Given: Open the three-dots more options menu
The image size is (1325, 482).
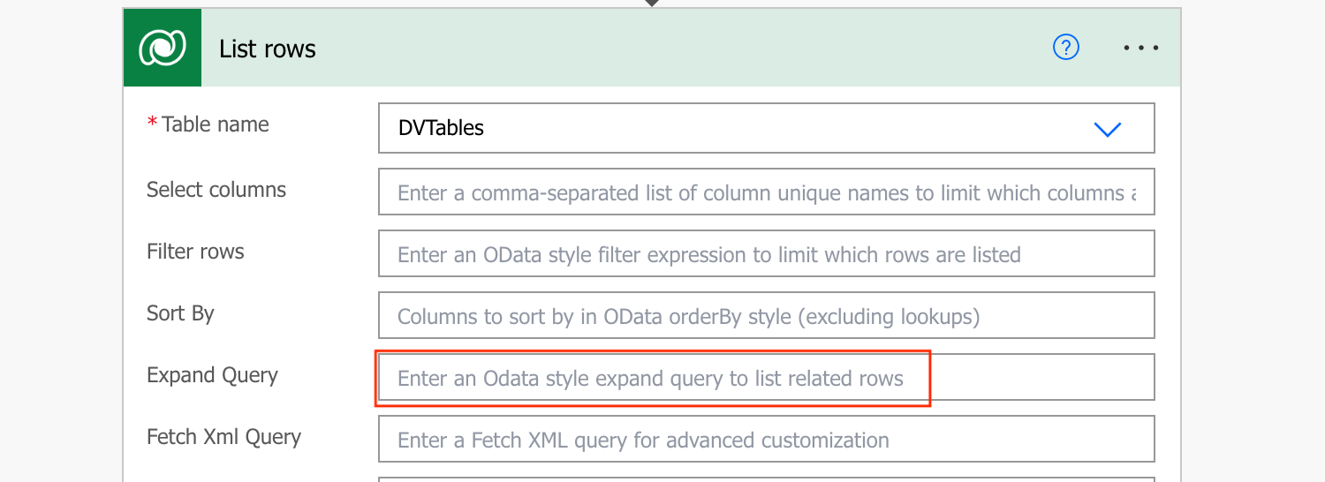Looking at the screenshot, I should [x=1140, y=48].
